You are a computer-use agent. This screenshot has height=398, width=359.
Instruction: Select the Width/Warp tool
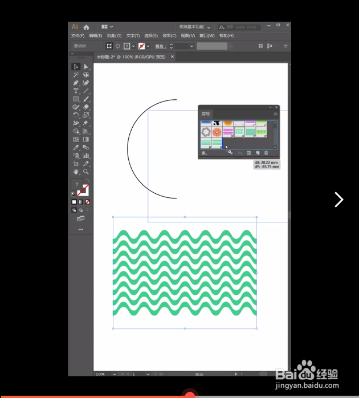(76, 123)
